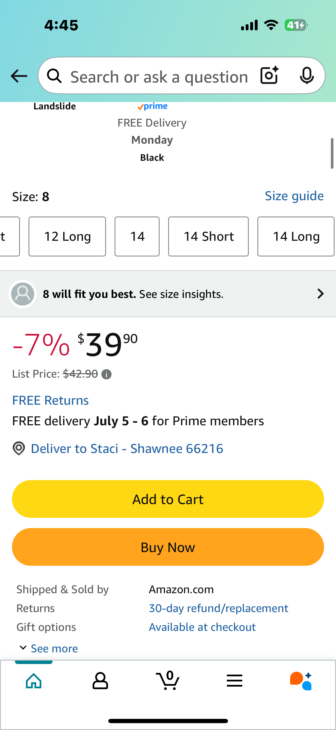Open the hamburger menu tab

point(235,681)
